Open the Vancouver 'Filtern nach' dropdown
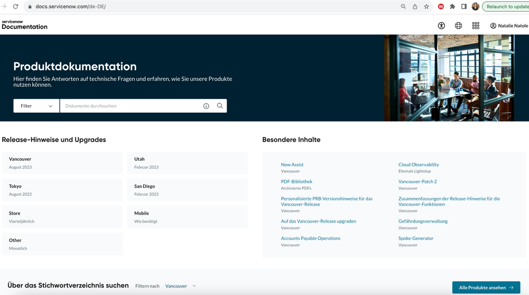 point(180,286)
